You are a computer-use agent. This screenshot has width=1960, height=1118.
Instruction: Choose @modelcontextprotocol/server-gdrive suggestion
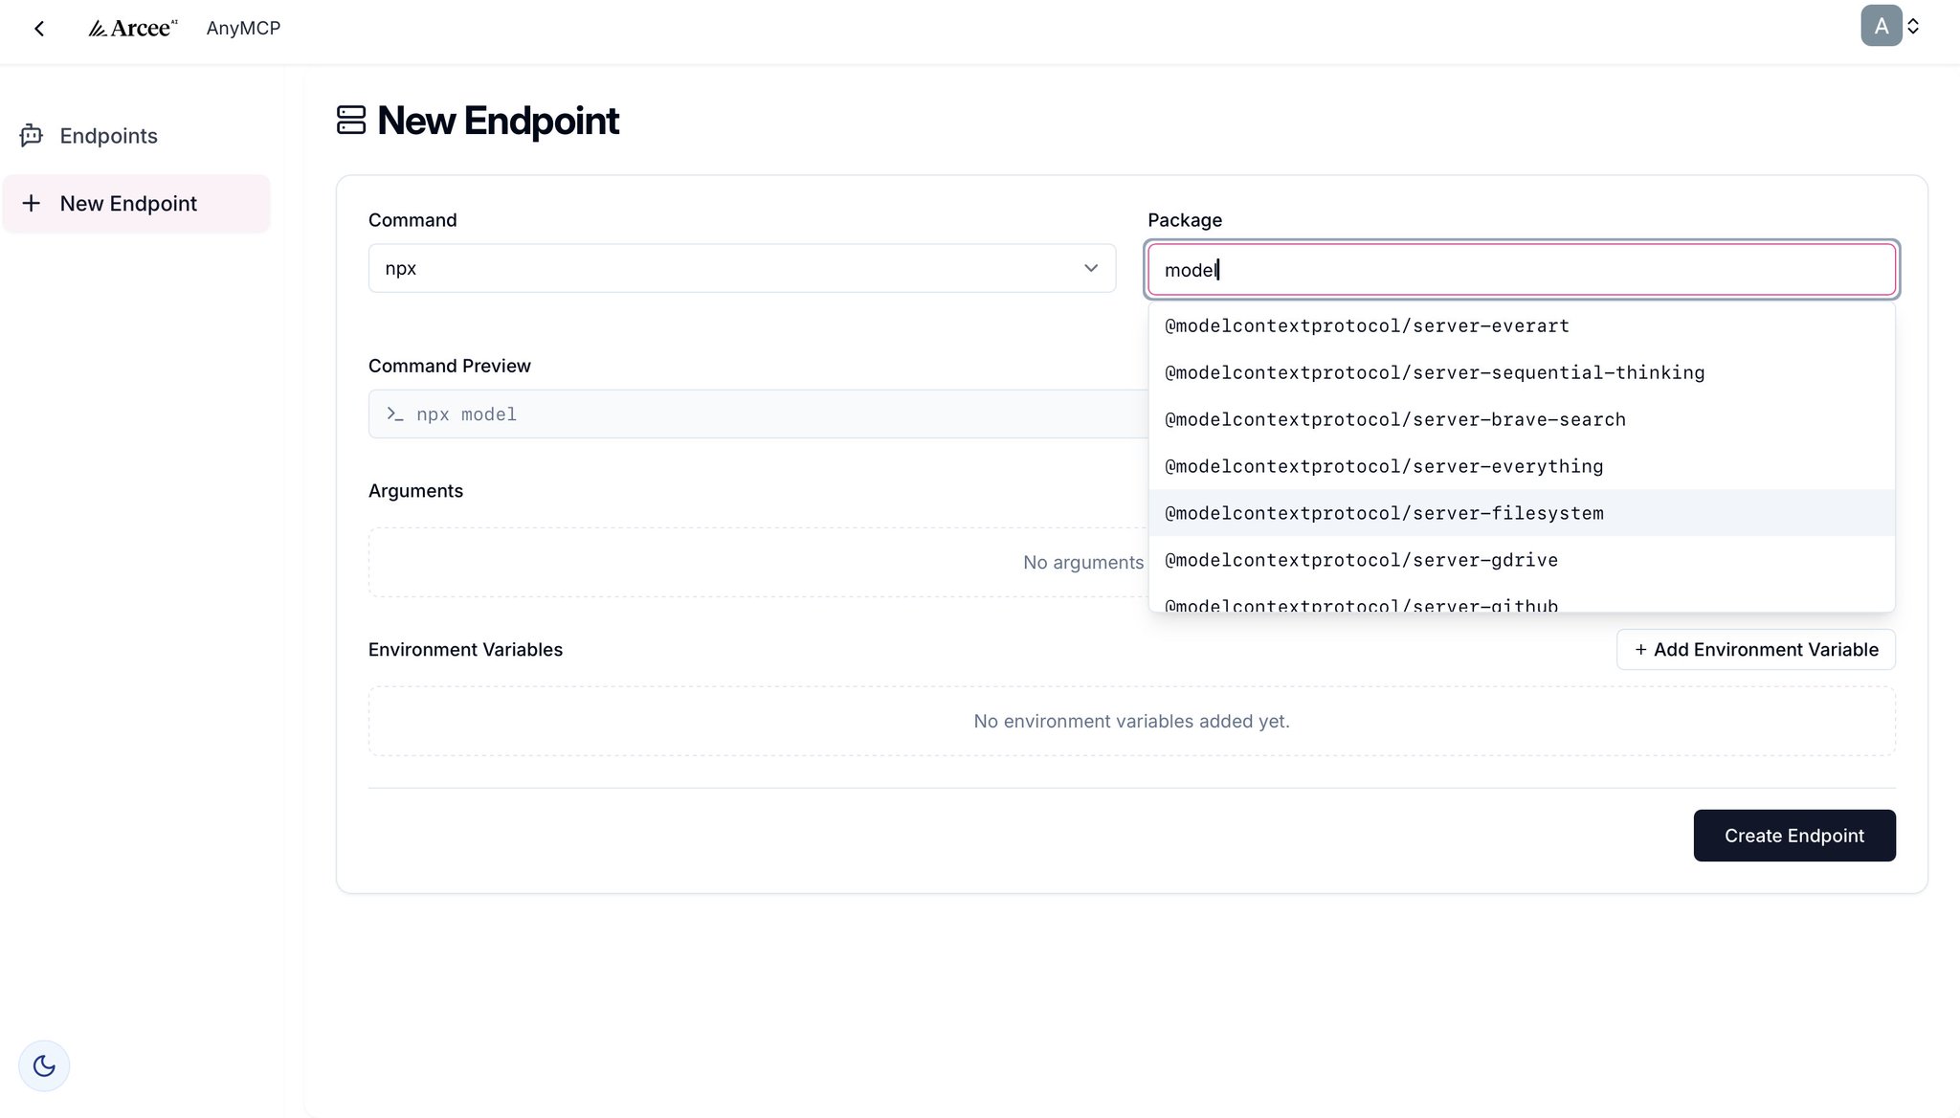point(1522,560)
